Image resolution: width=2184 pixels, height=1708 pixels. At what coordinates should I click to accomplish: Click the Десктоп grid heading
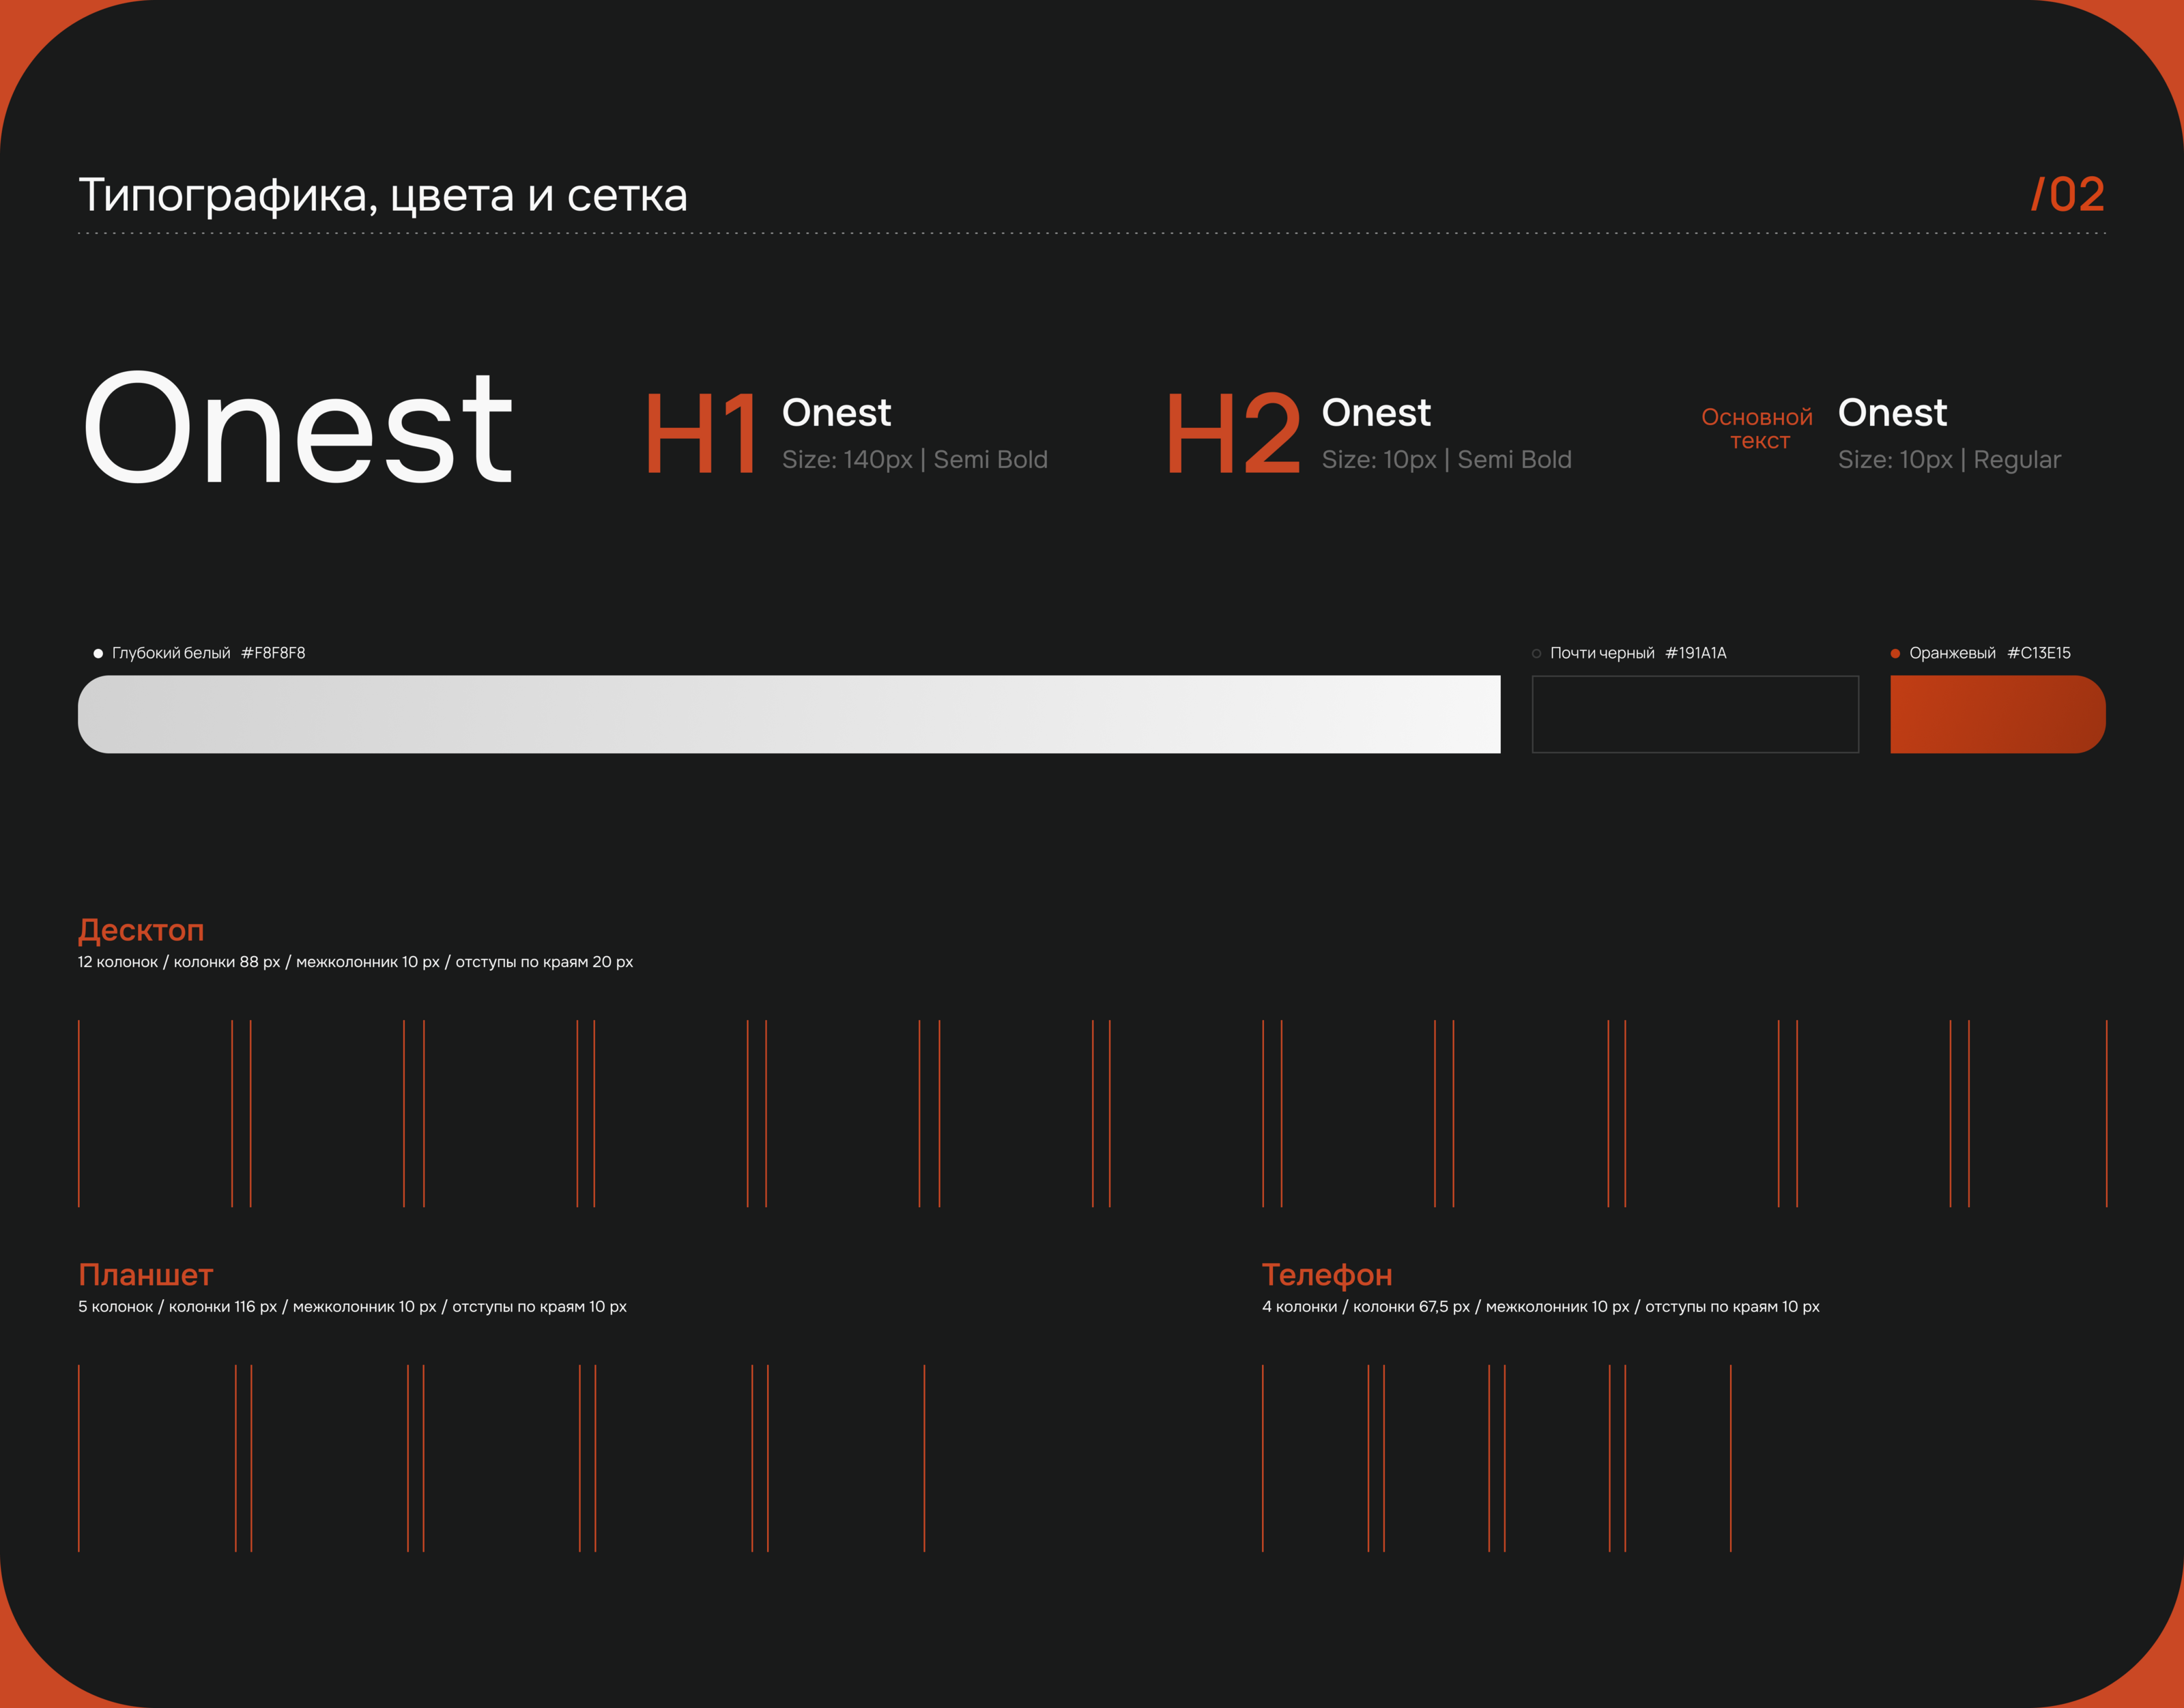pos(141,930)
